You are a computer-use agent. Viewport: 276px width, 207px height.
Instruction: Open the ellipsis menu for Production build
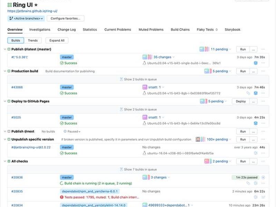coord(263,71)
